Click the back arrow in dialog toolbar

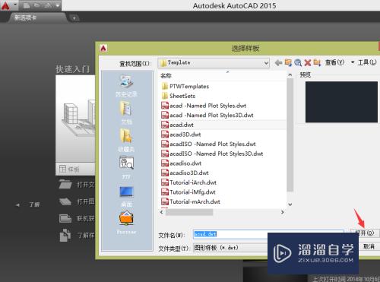(278, 62)
